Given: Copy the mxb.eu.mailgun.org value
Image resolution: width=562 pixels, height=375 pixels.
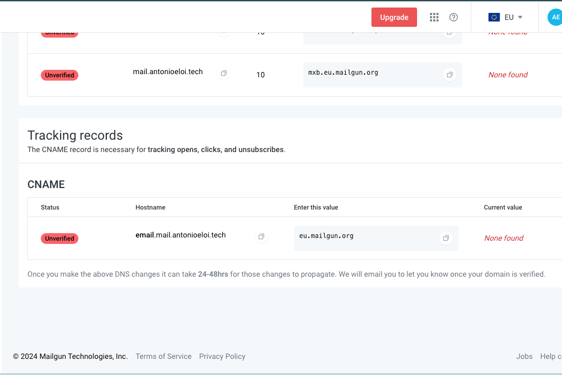Looking at the screenshot, I should [450, 75].
